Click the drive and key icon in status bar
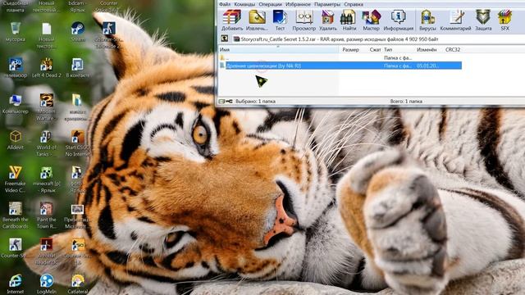525x295 pixels. [226, 101]
